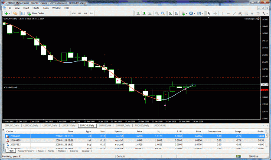Open the Templates dropdown arrow
The image size is (271, 160).
(202, 13)
